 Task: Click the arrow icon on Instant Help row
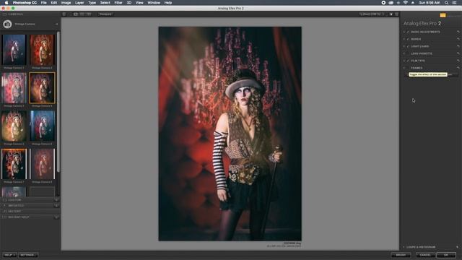click(x=56, y=217)
